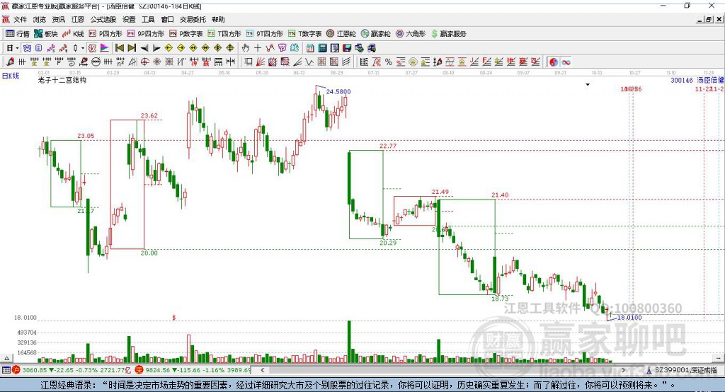Click the 18.0100 low price label

pos(629,318)
